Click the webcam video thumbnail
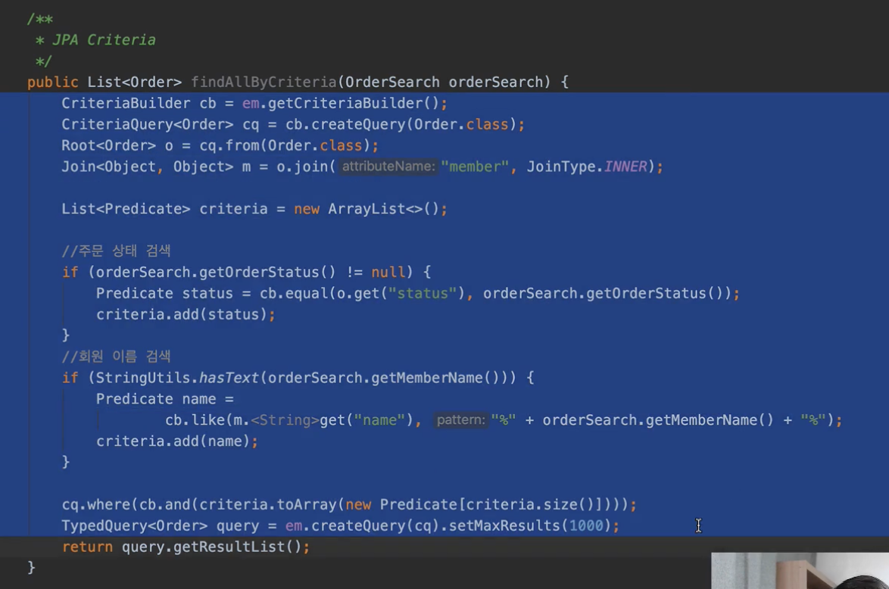 coord(800,571)
